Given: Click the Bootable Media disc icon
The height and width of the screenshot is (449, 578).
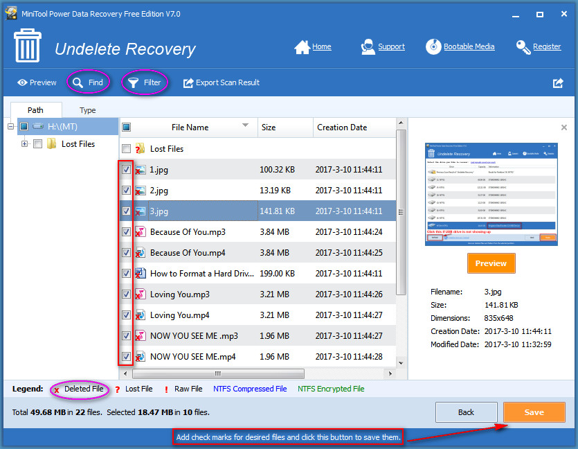Looking at the screenshot, I should click(433, 47).
